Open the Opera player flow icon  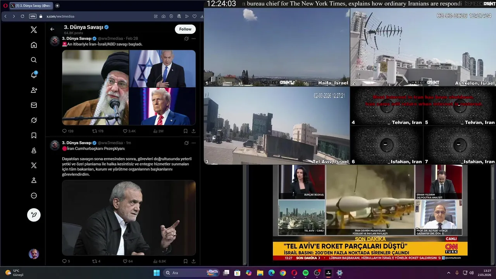187,16
